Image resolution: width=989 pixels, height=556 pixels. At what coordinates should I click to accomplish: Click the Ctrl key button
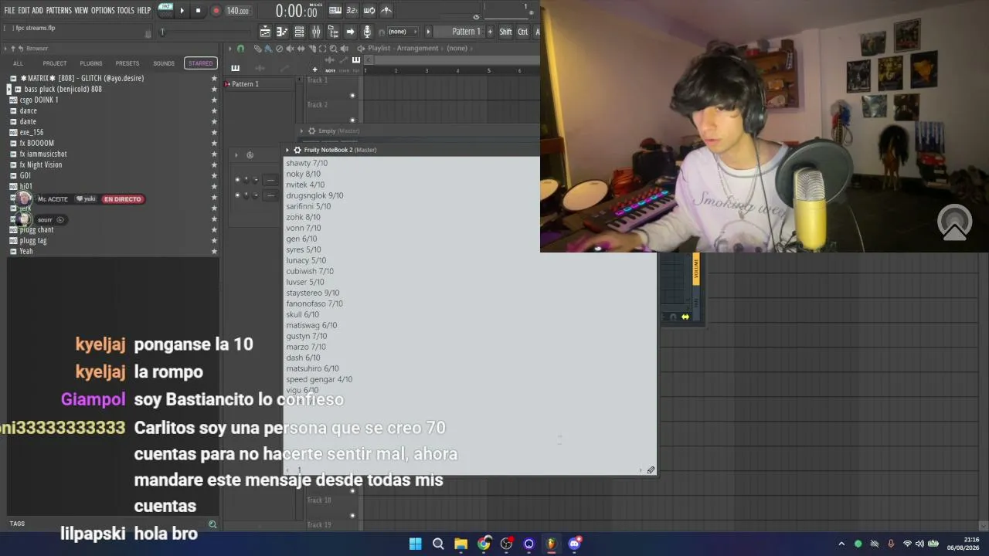(x=523, y=32)
